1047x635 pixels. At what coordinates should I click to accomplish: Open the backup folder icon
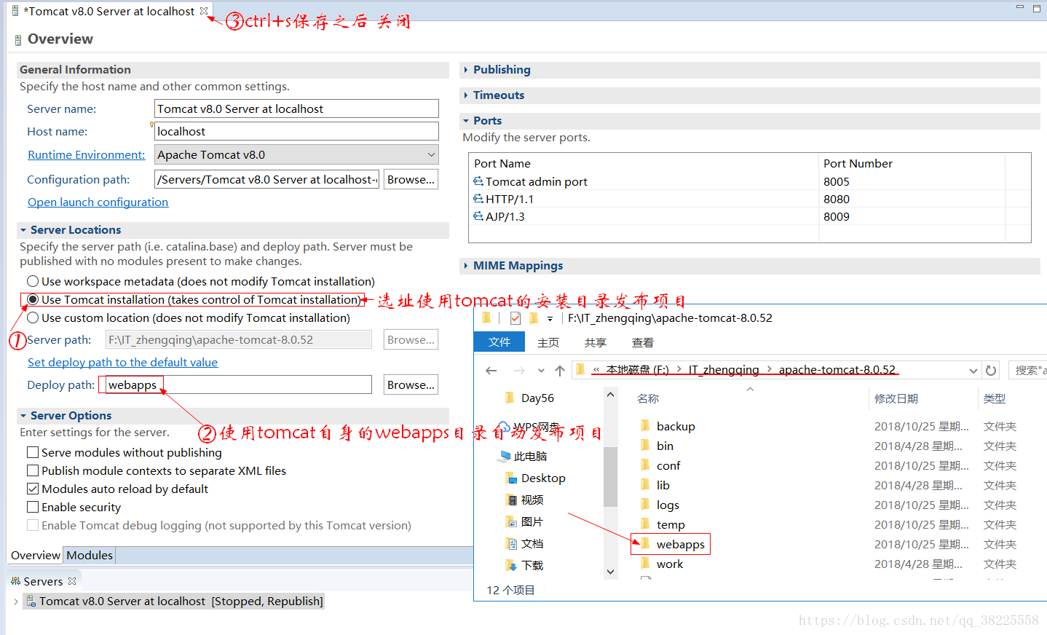click(645, 425)
